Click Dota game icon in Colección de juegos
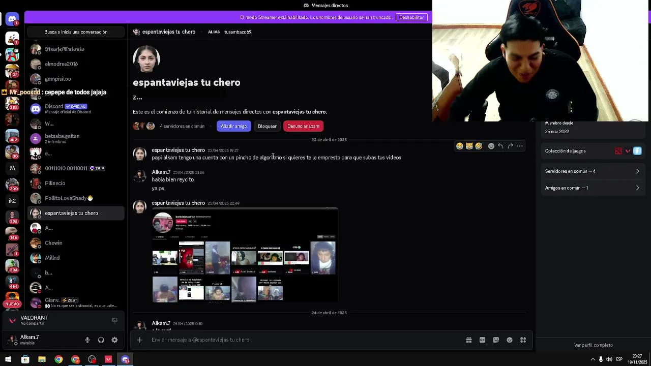The image size is (651, 366). tap(618, 151)
